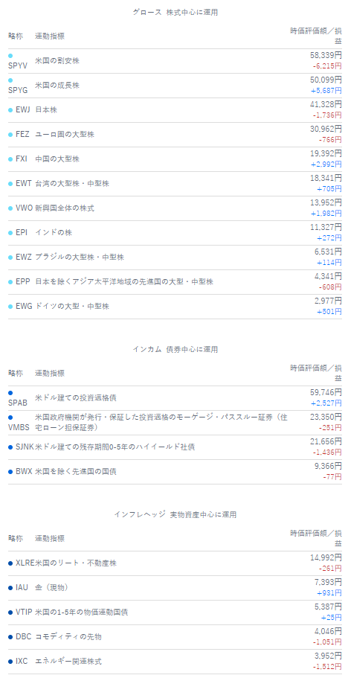Click the EPP ticker label

(x=23, y=281)
